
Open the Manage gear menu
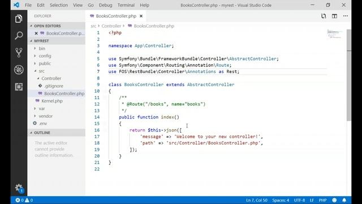[19, 188]
